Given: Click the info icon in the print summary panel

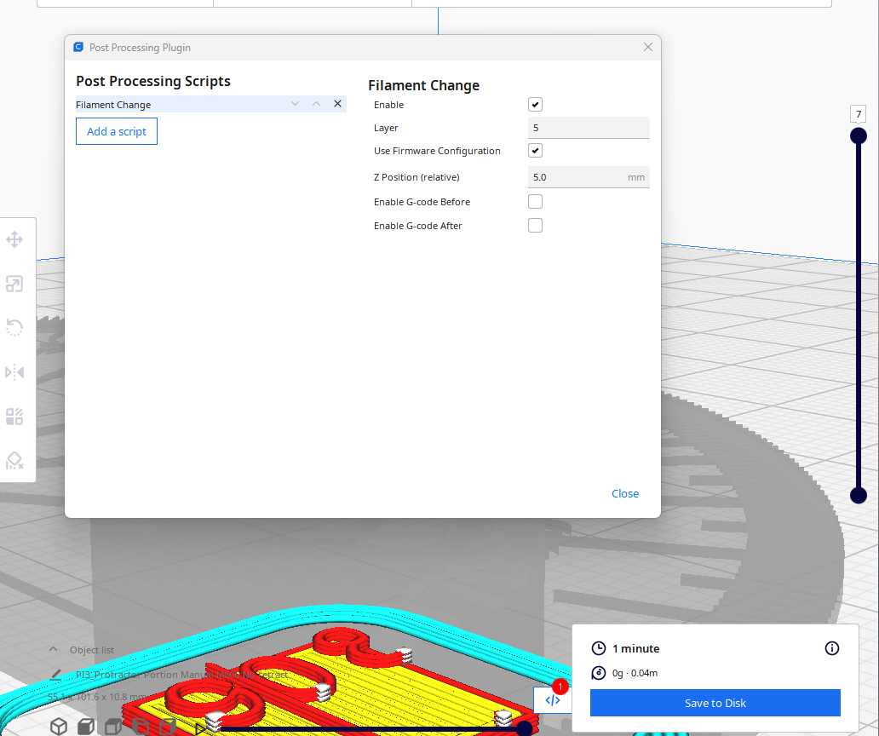Looking at the screenshot, I should click(831, 648).
